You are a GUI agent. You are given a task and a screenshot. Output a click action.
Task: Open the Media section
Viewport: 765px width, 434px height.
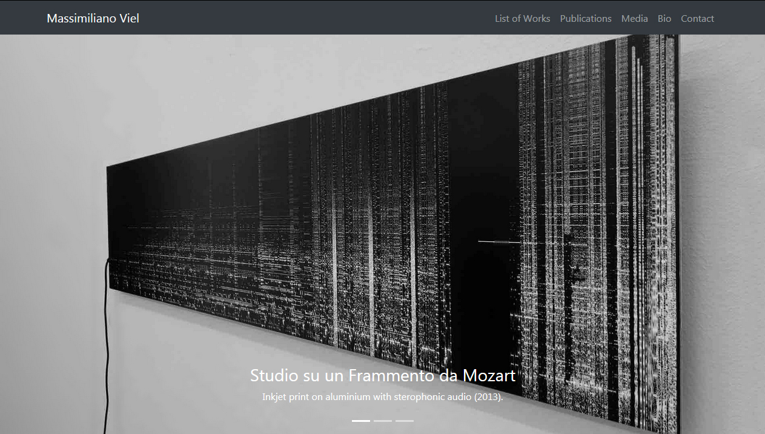(x=634, y=18)
